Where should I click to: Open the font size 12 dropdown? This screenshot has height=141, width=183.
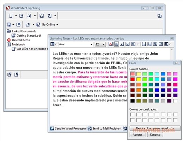(x=103, y=44)
